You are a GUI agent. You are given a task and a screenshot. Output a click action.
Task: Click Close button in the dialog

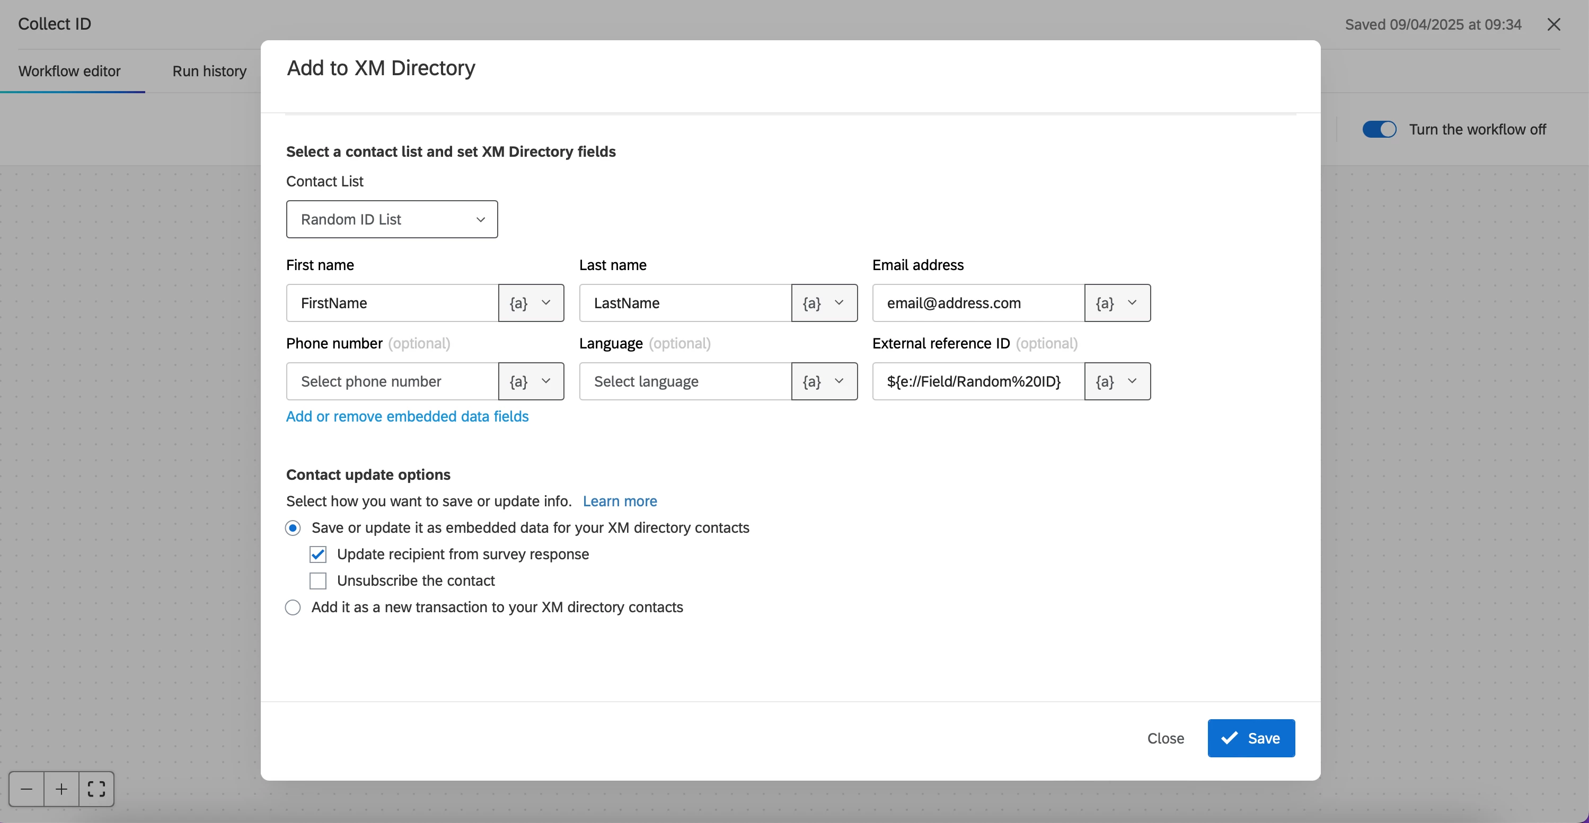coord(1165,738)
